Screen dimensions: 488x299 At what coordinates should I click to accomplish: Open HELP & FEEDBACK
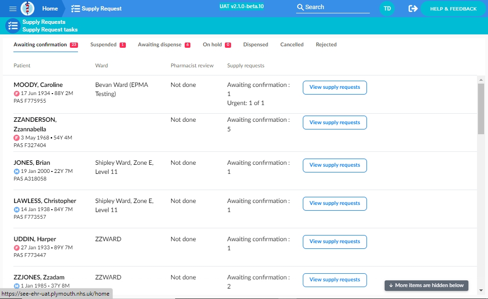tap(453, 9)
